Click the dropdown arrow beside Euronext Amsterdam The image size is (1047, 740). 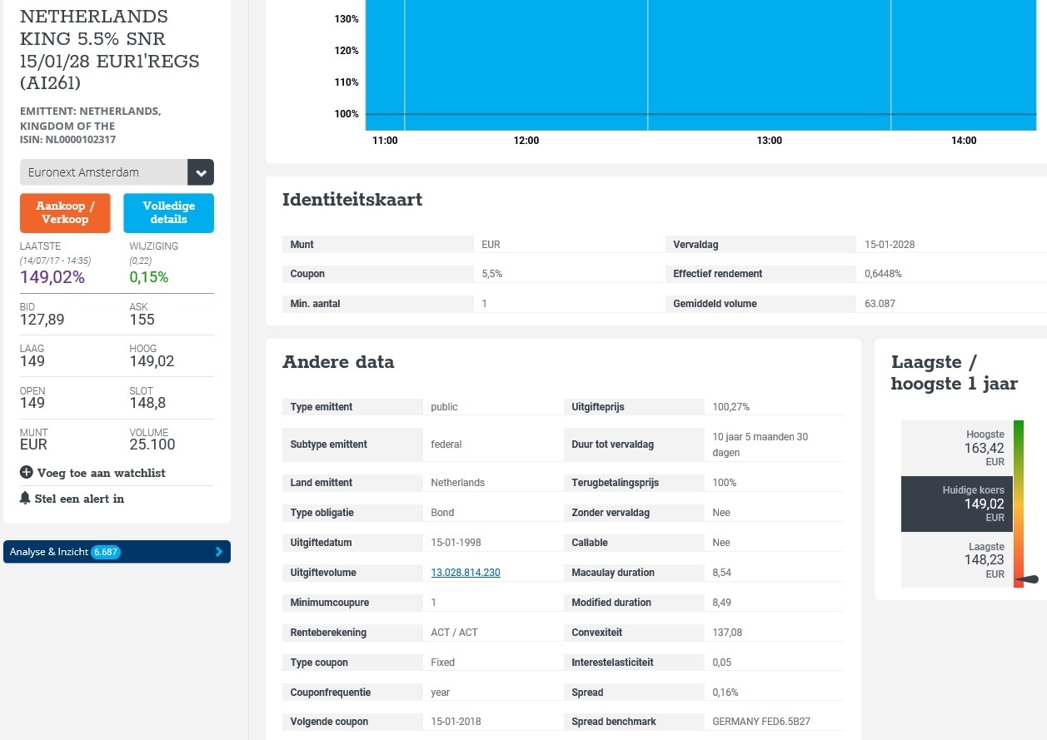[201, 172]
